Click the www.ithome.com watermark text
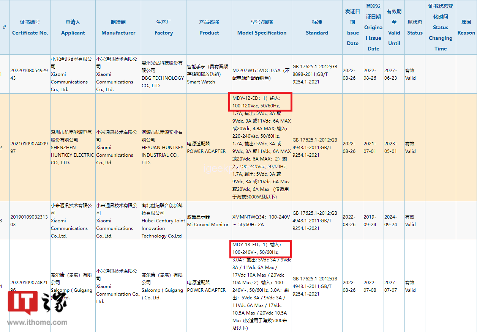477x332 pixels. coord(37,323)
